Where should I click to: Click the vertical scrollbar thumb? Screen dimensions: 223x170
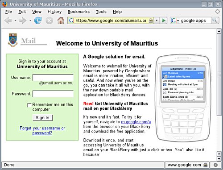coord(219,75)
